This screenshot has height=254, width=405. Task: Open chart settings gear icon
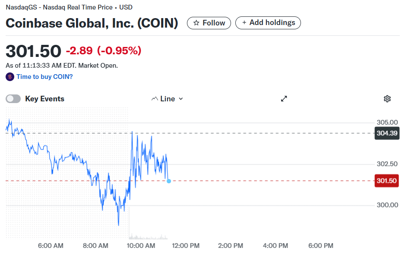(x=387, y=99)
